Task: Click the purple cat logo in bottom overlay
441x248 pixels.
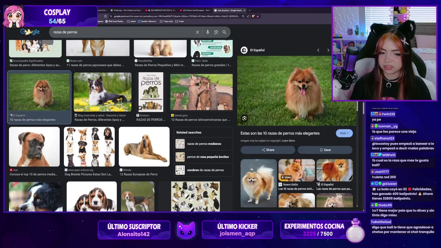Action: 186,230
